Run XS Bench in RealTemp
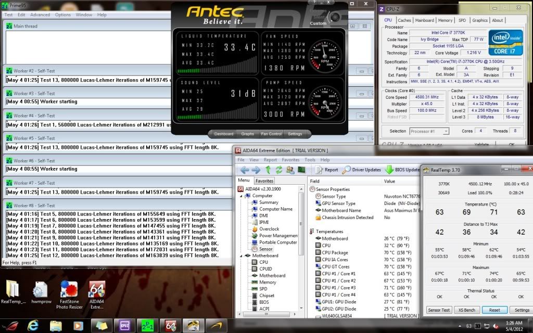 [467, 310]
